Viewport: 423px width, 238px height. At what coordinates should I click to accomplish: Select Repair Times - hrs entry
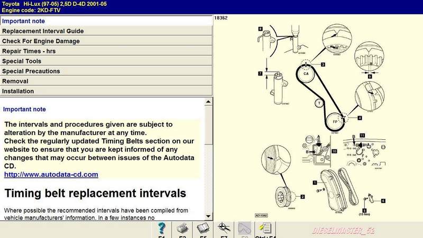point(106,51)
